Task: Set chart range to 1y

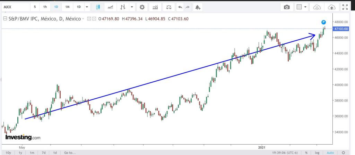Action: [x=20, y=153]
